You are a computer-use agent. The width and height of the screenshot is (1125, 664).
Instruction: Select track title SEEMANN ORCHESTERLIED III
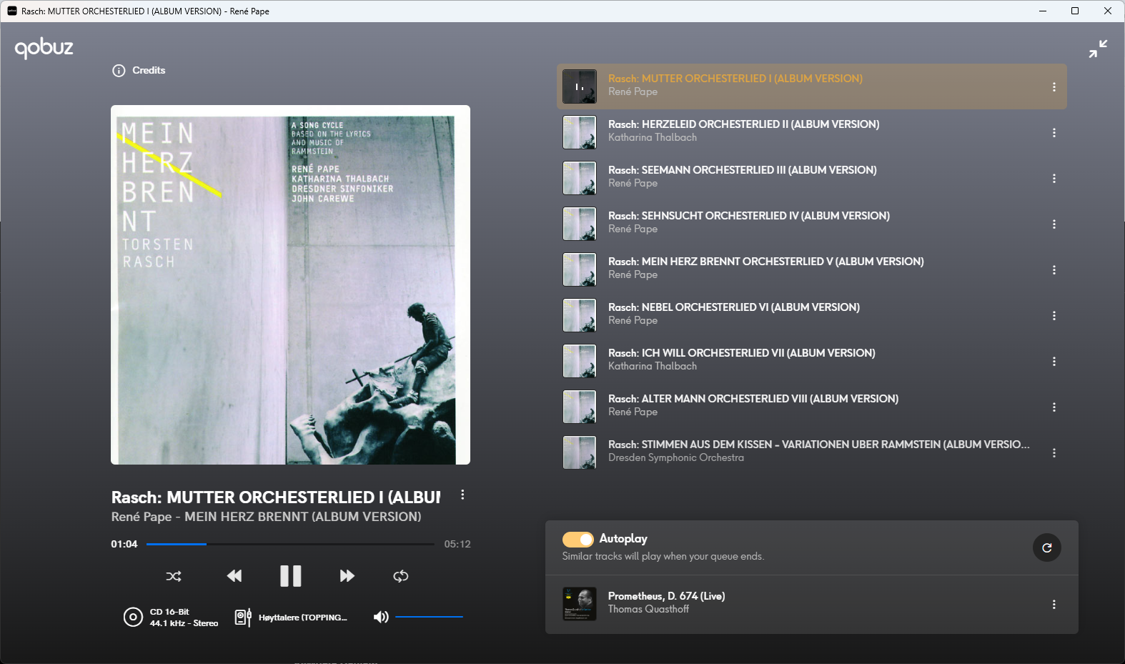coord(743,170)
